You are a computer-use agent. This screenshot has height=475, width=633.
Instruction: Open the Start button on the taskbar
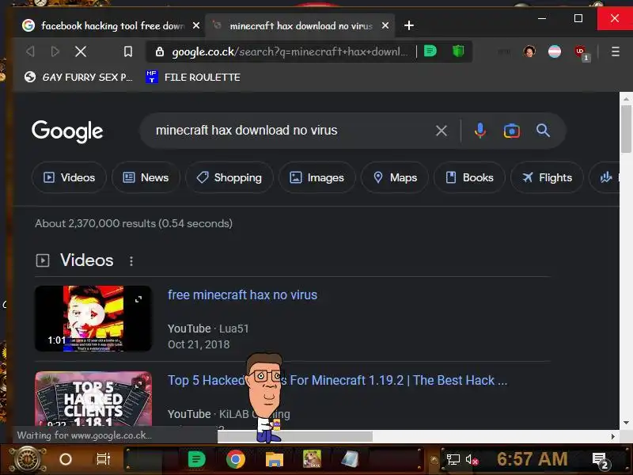[27, 459]
